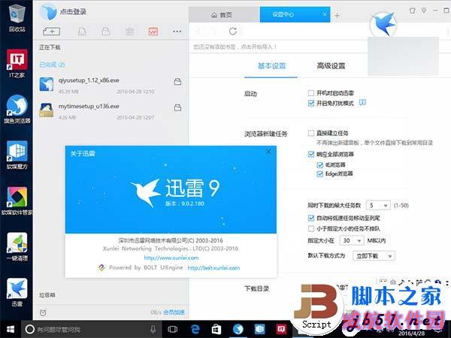Image resolution: width=451 pixels, height=338 pixels.
Task: Close the 设置中心 tab
Action: (325, 14)
